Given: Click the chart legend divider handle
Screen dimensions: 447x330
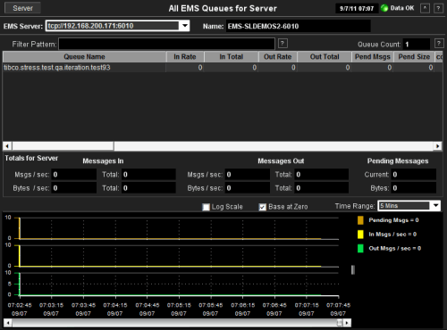Looking at the screenshot, I should coord(353,269).
